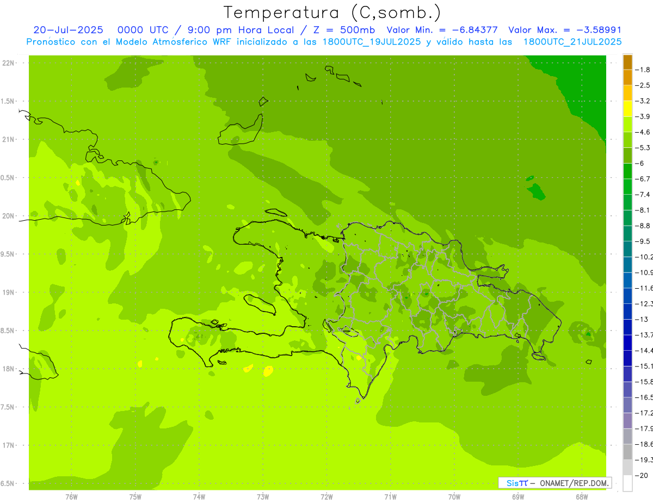653x504 pixels.
Task: Click the '-8.8' colorbar label
Action: click(643, 226)
